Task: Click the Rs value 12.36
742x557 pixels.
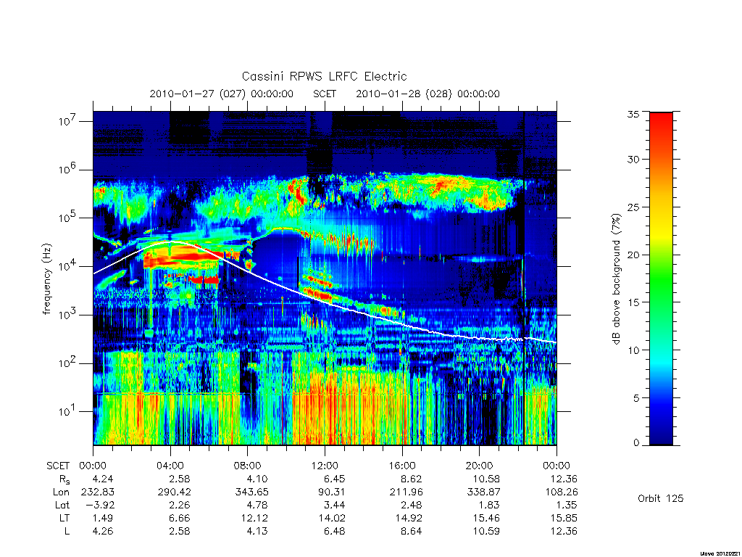Action: click(564, 479)
